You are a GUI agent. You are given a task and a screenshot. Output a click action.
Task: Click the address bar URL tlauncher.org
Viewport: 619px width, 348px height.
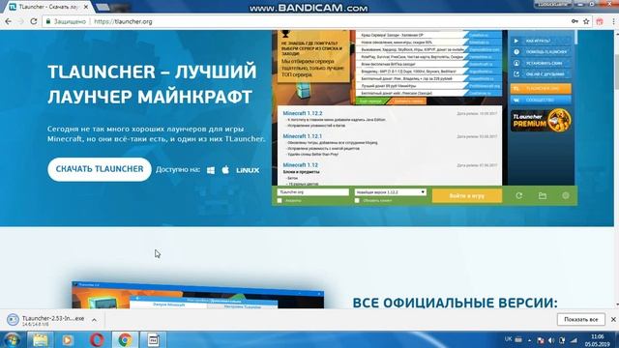click(123, 21)
